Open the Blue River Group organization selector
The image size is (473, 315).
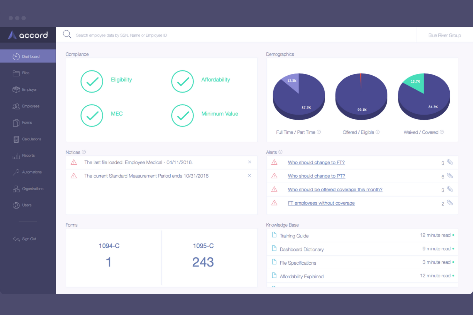[x=444, y=35]
